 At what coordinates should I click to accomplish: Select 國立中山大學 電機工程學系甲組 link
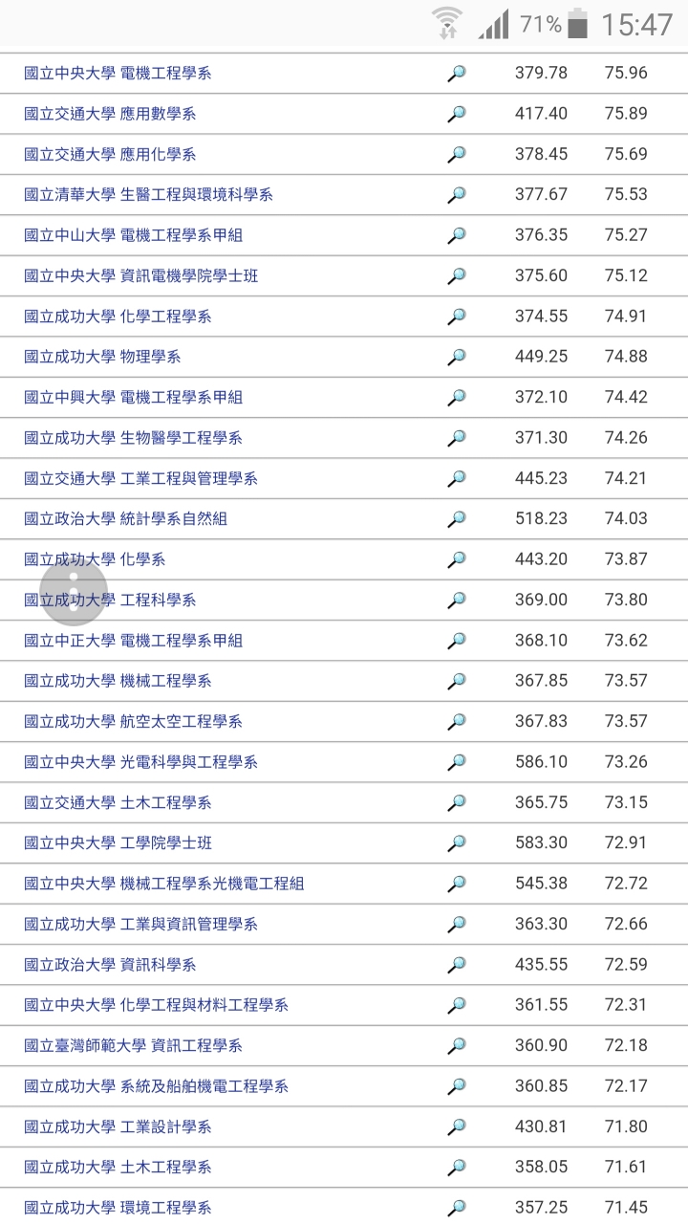133,235
